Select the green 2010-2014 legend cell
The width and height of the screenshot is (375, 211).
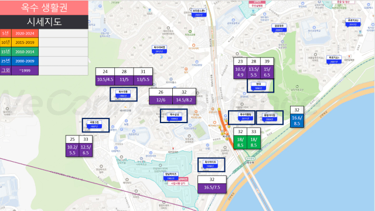[25, 52]
